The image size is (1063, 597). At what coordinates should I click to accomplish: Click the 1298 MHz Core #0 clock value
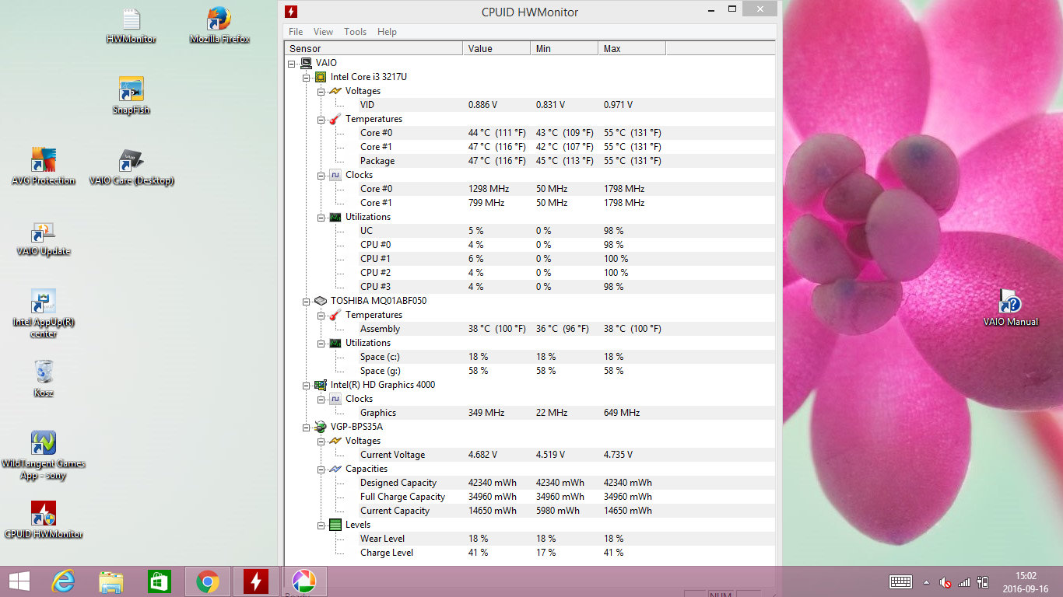click(489, 189)
